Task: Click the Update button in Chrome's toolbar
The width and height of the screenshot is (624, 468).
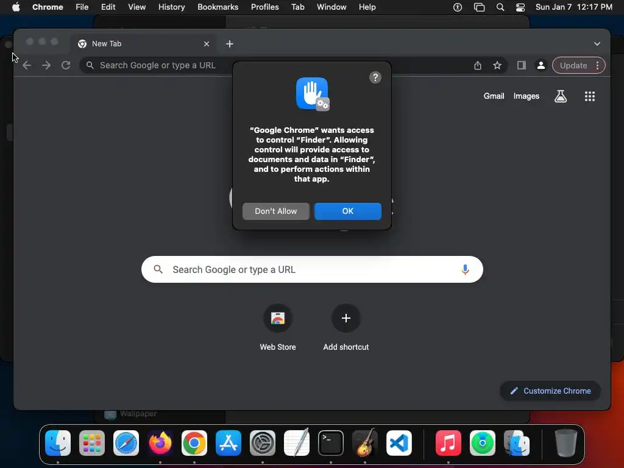Action: (x=573, y=65)
